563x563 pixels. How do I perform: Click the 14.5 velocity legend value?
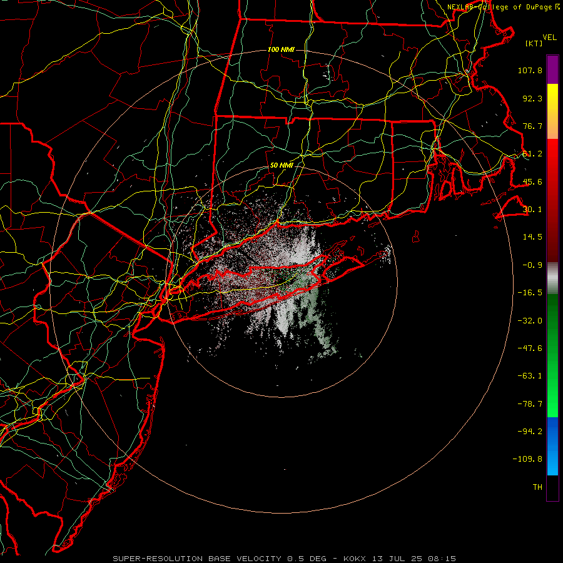[x=532, y=237]
